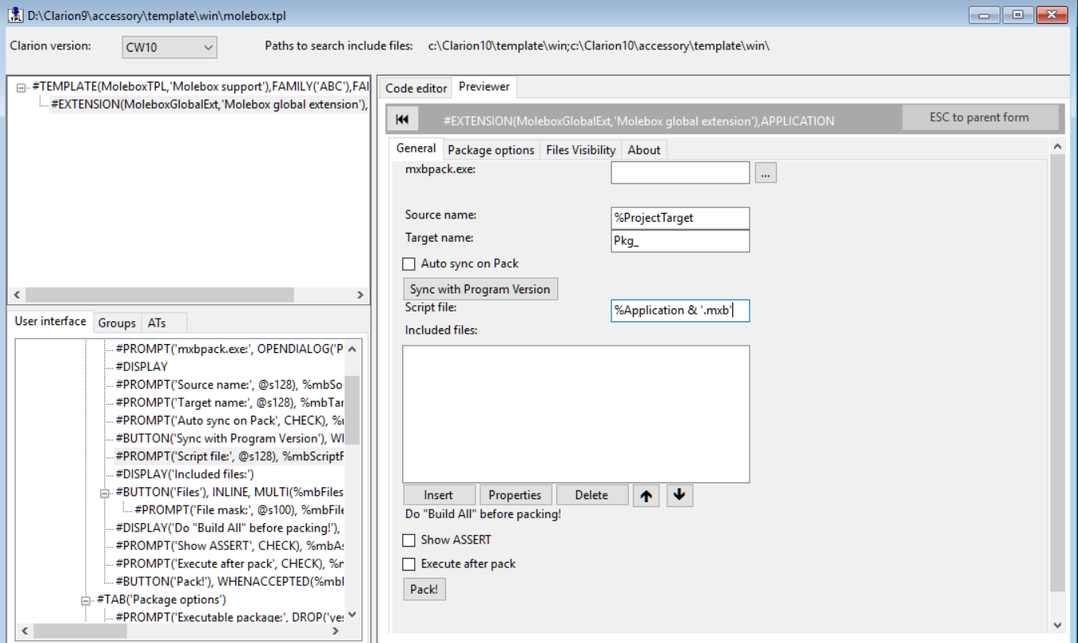This screenshot has height=643, width=1078.
Task: Enable the Auto sync on Pack checkbox
Action: (409, 264)
